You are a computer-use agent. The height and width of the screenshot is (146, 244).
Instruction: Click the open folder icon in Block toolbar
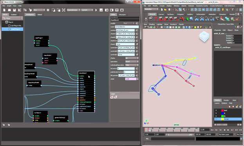(x=9, y=10)
